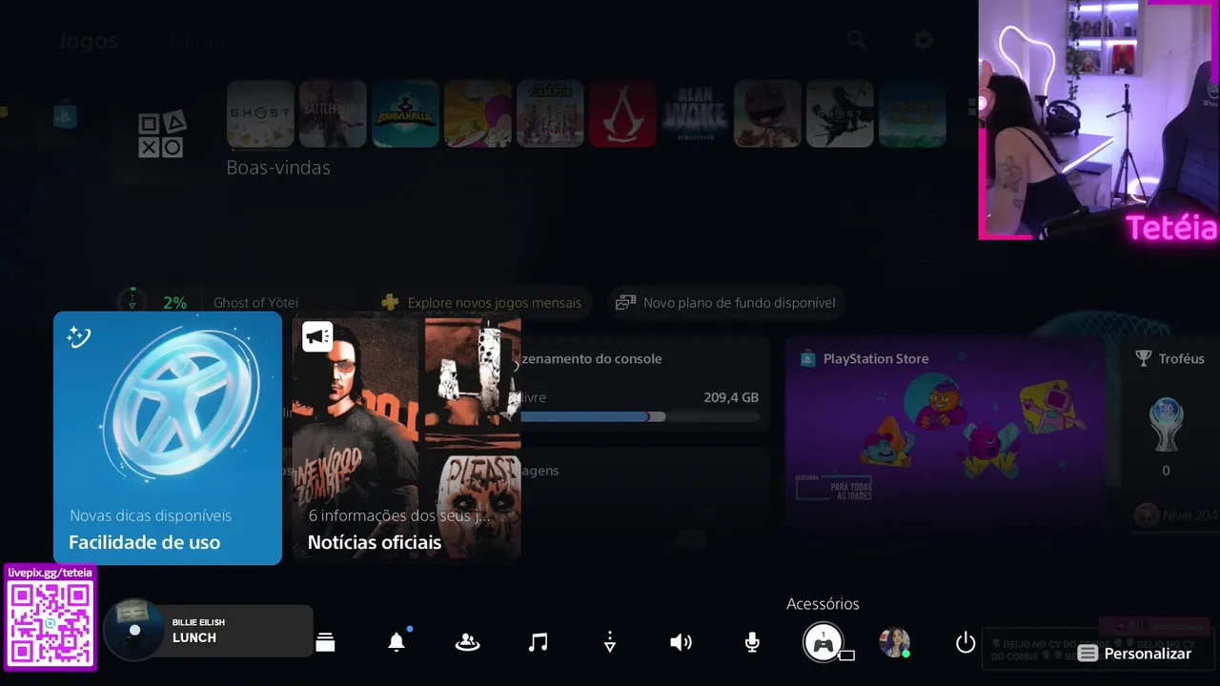
Task: Select the Acessórios controller icon
Action: coord(823,642)
